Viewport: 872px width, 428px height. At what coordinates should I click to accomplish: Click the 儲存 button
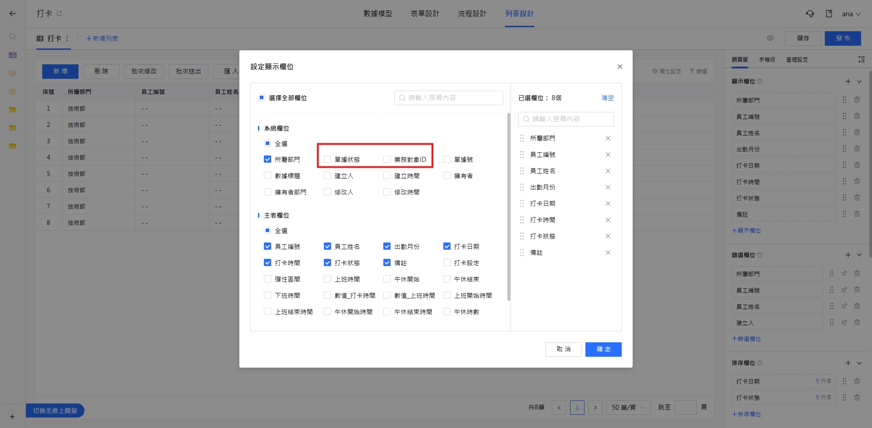point(803,38)
